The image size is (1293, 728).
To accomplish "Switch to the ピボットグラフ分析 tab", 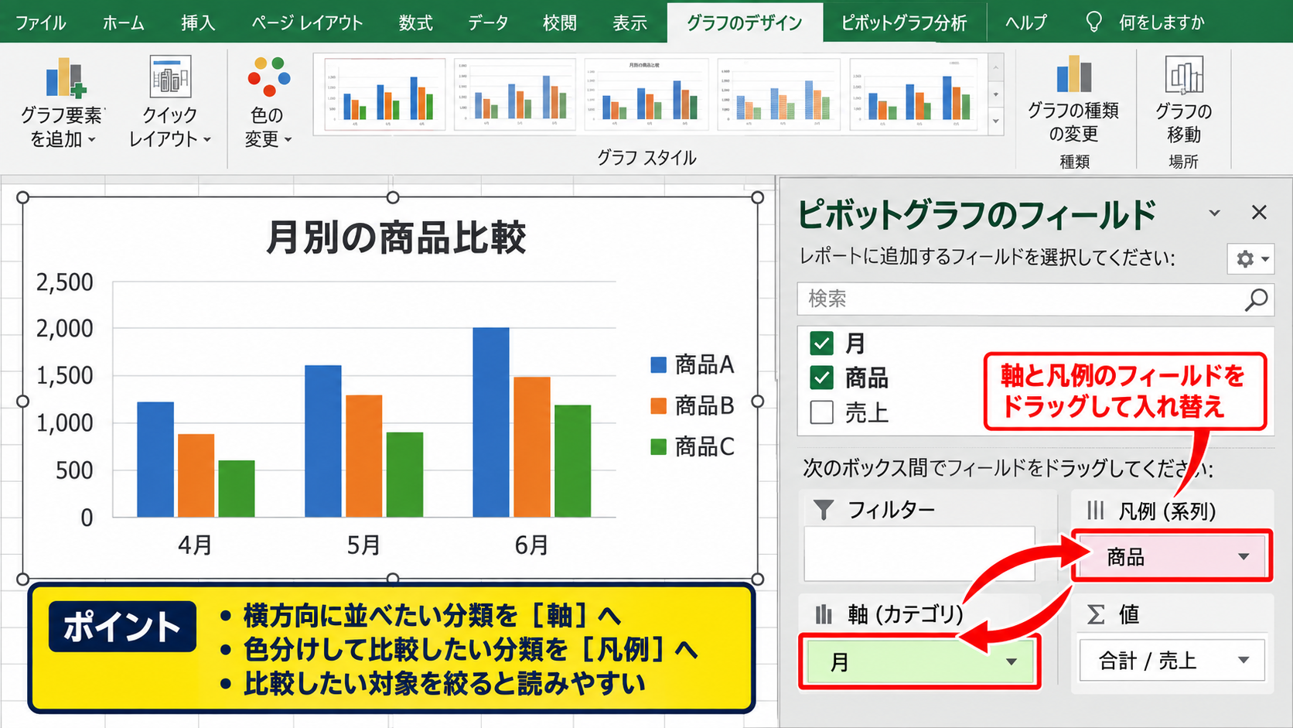I will [904, 22].
